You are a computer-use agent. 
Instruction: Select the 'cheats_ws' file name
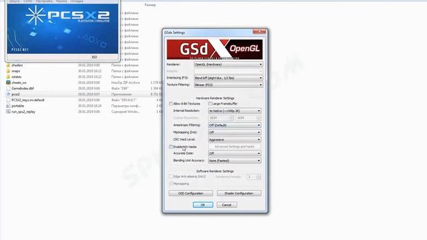(19, 83)
